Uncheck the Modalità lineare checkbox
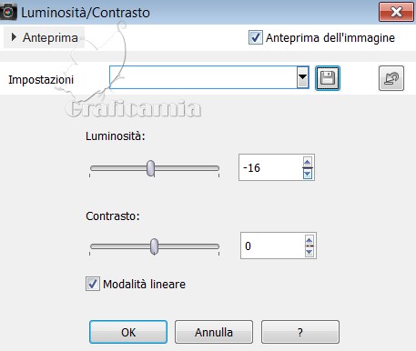 point(92,284)
